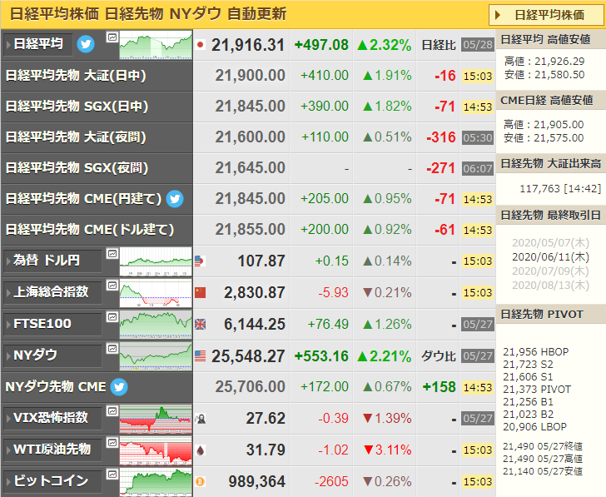Open the 為替 ドル円 mini chart thumbnail
This screenshot has width=606, height=497.
tap(156, 261)
